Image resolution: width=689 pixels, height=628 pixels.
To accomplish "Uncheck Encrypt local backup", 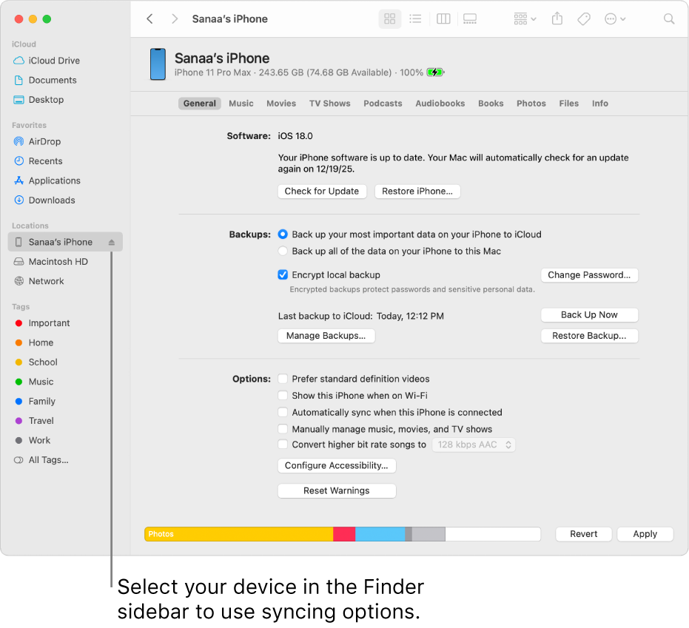I will [x=283, y=274].
